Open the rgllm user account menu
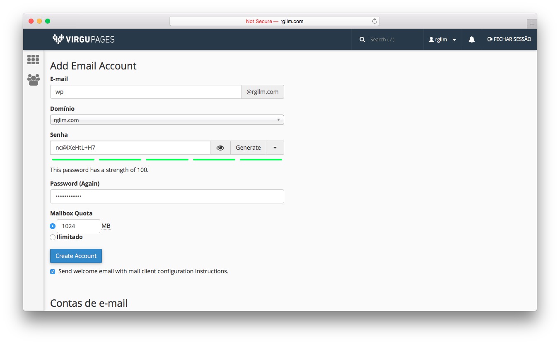 (442, 40)
